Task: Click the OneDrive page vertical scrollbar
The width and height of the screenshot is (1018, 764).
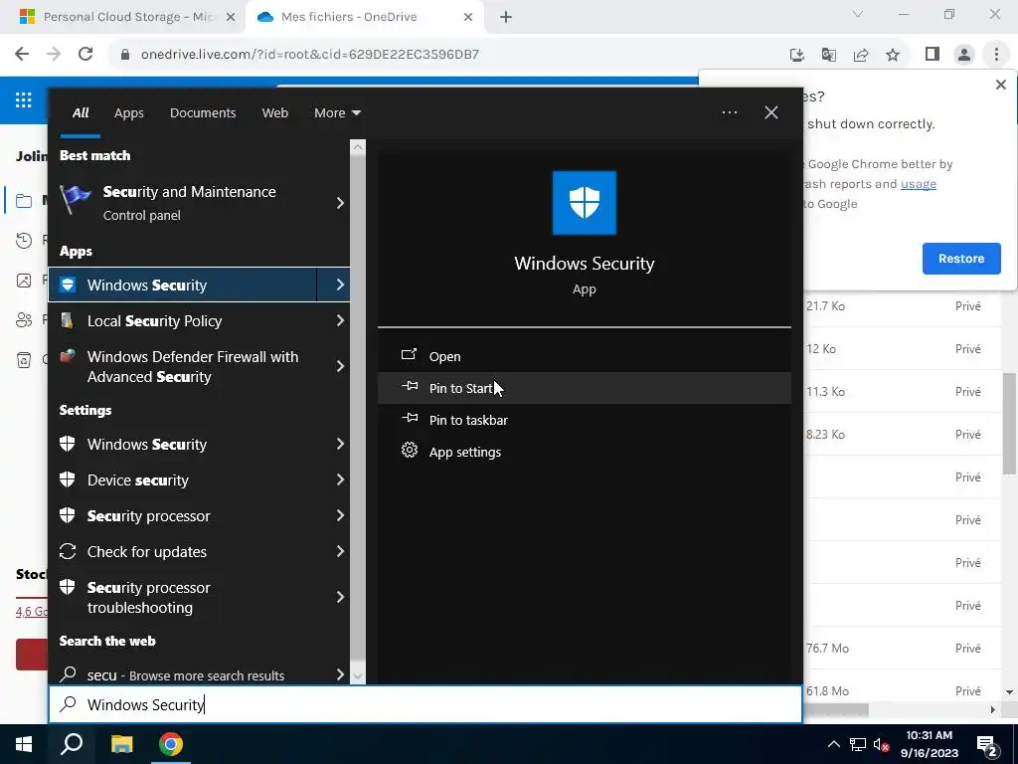Action: (x=1010, y=424)
